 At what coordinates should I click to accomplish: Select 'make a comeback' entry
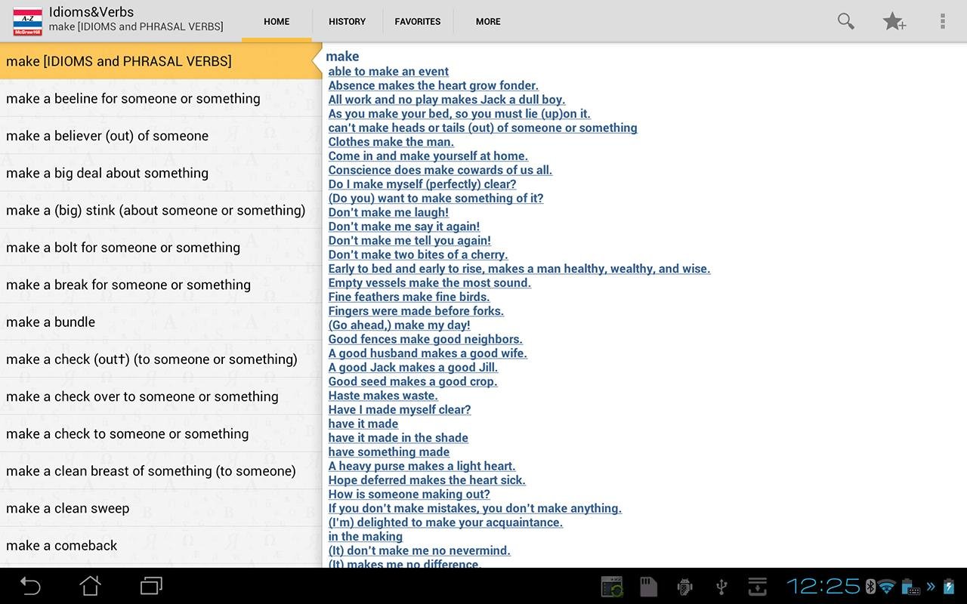pos(161,545)
